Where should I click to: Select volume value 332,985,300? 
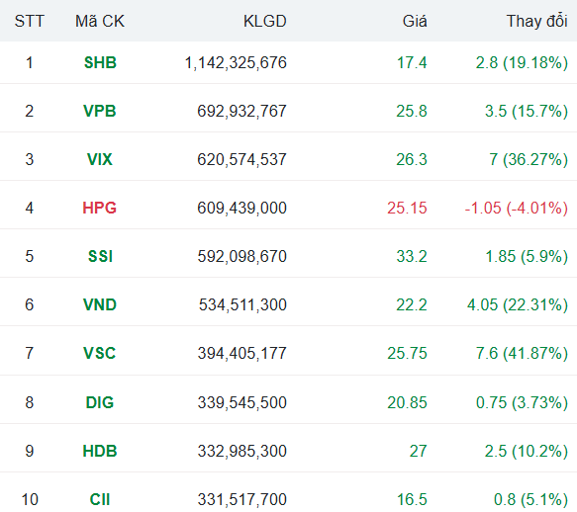[x=241, y=452]
